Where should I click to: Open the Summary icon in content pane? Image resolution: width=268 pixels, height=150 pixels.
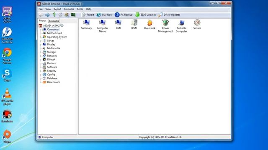[87, 25]
